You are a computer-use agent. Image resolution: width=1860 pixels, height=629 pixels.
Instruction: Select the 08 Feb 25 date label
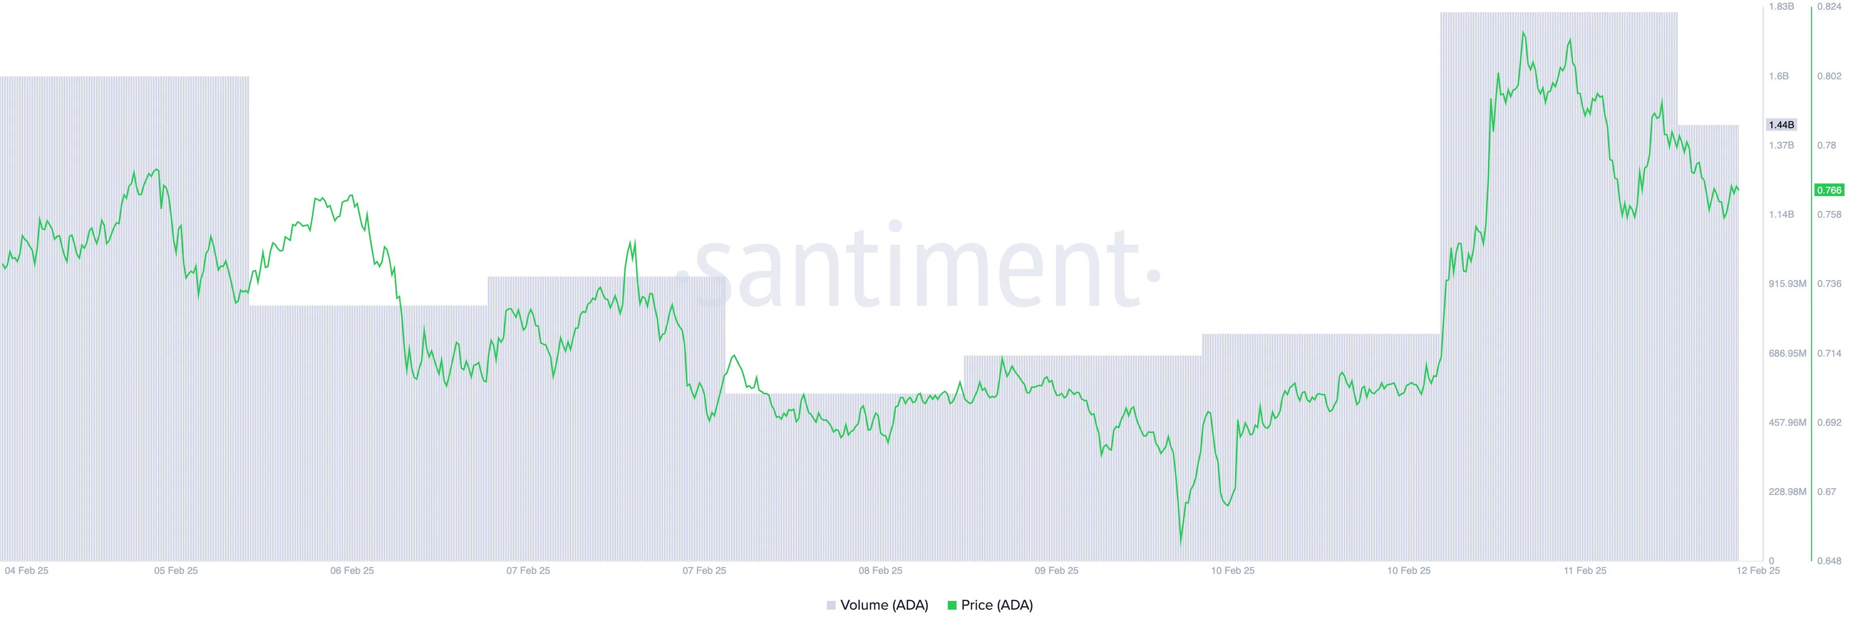click(880, 570)
